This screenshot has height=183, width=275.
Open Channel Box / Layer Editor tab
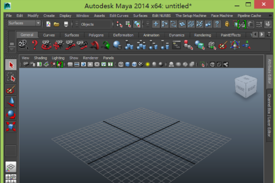[269, 115]
